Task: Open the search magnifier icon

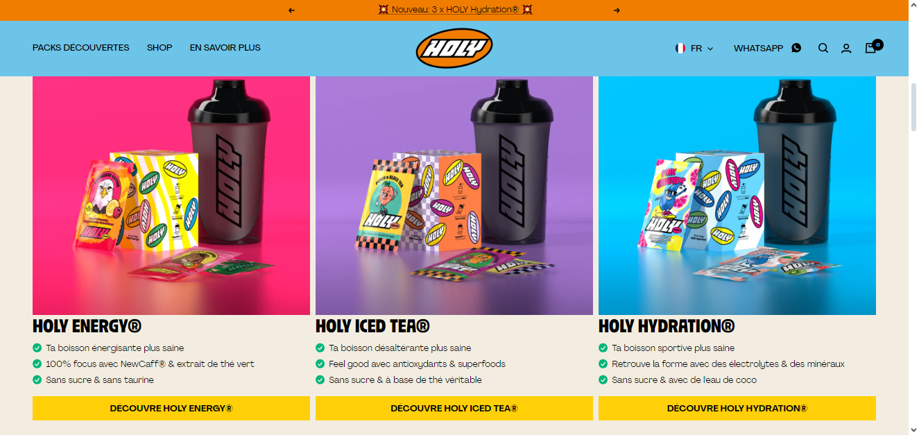Action: 823,49
